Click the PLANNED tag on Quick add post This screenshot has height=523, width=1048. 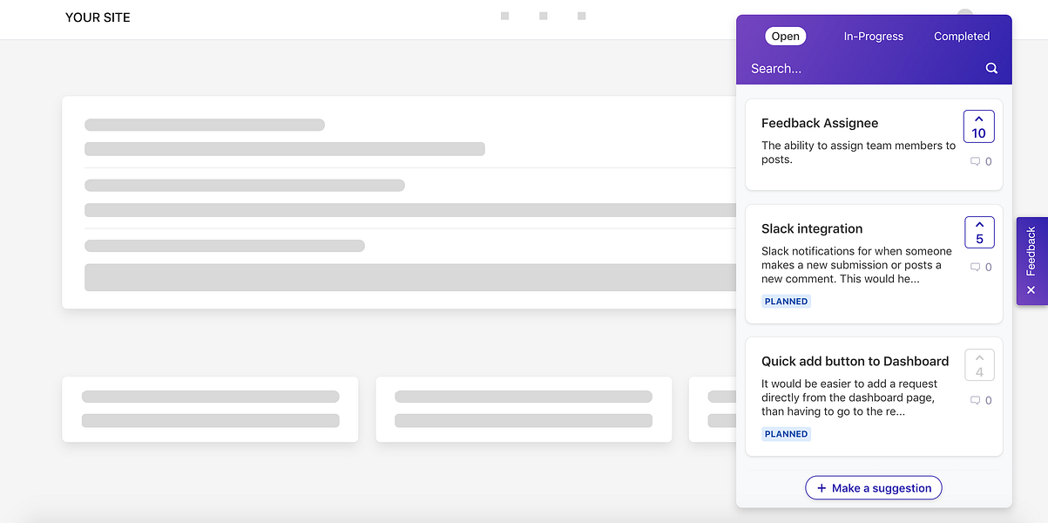point(786,434)
